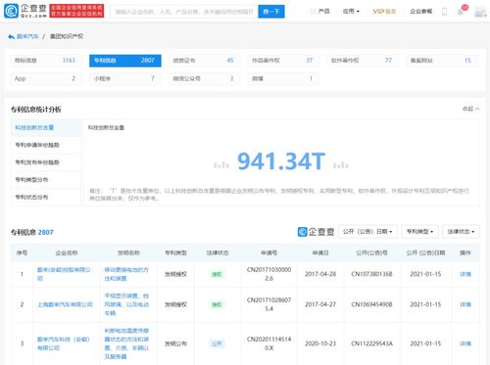Open company link in table row 3
The width and height of the screenshot is (490, 365).
coord(63,343)
